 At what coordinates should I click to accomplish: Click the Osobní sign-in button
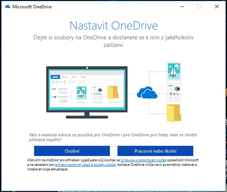(72, 151)
